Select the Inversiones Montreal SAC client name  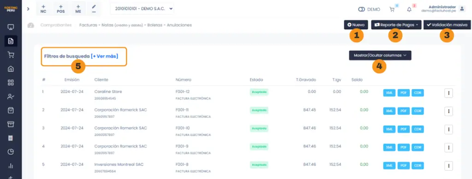click(x=118, y=164)
